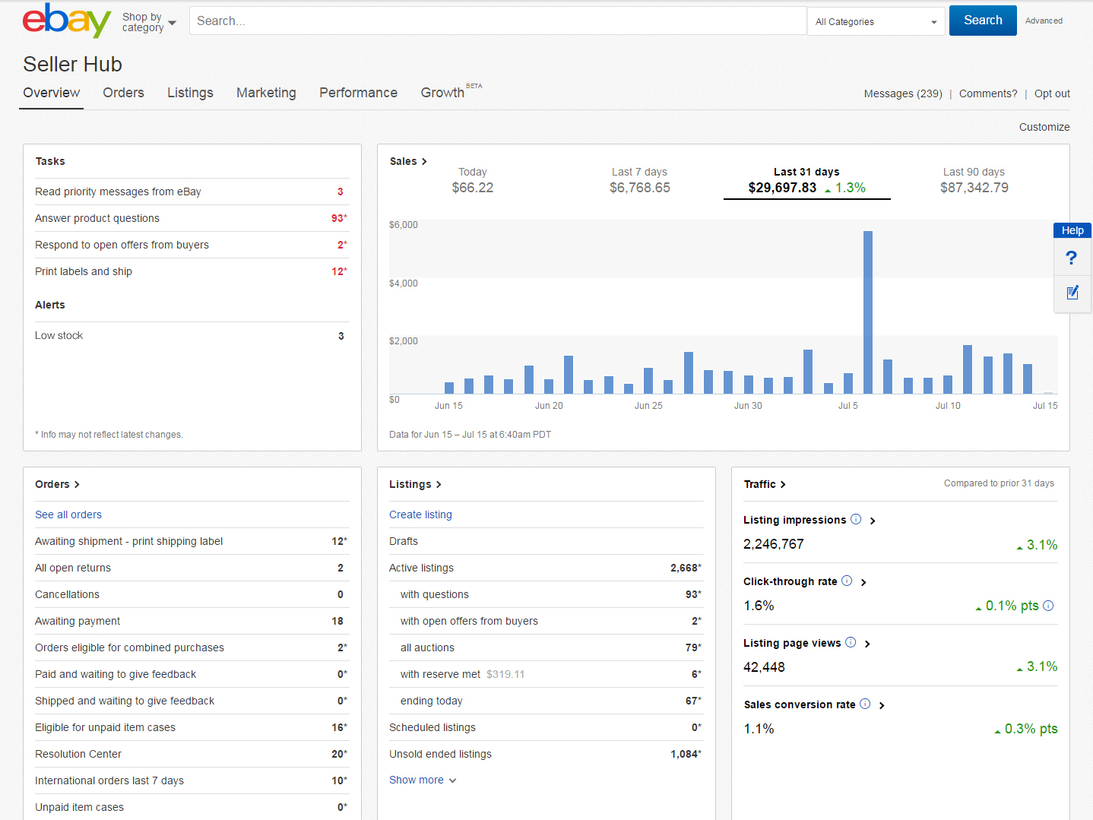Open the Shop by category dropdown

click(x=149, y=22)
